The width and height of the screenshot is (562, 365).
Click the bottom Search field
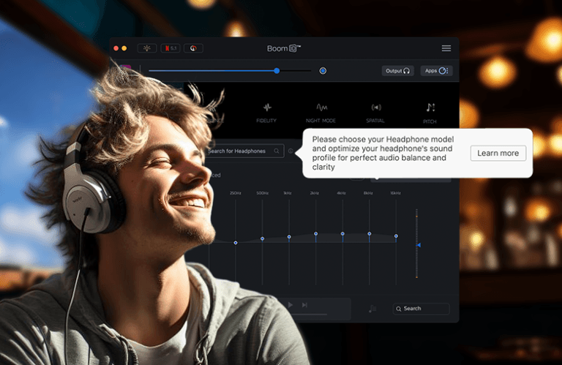421,309
